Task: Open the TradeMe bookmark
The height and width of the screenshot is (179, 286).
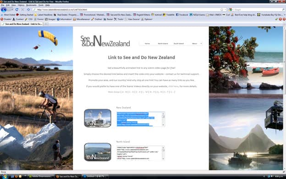Action: pos(169,15)
